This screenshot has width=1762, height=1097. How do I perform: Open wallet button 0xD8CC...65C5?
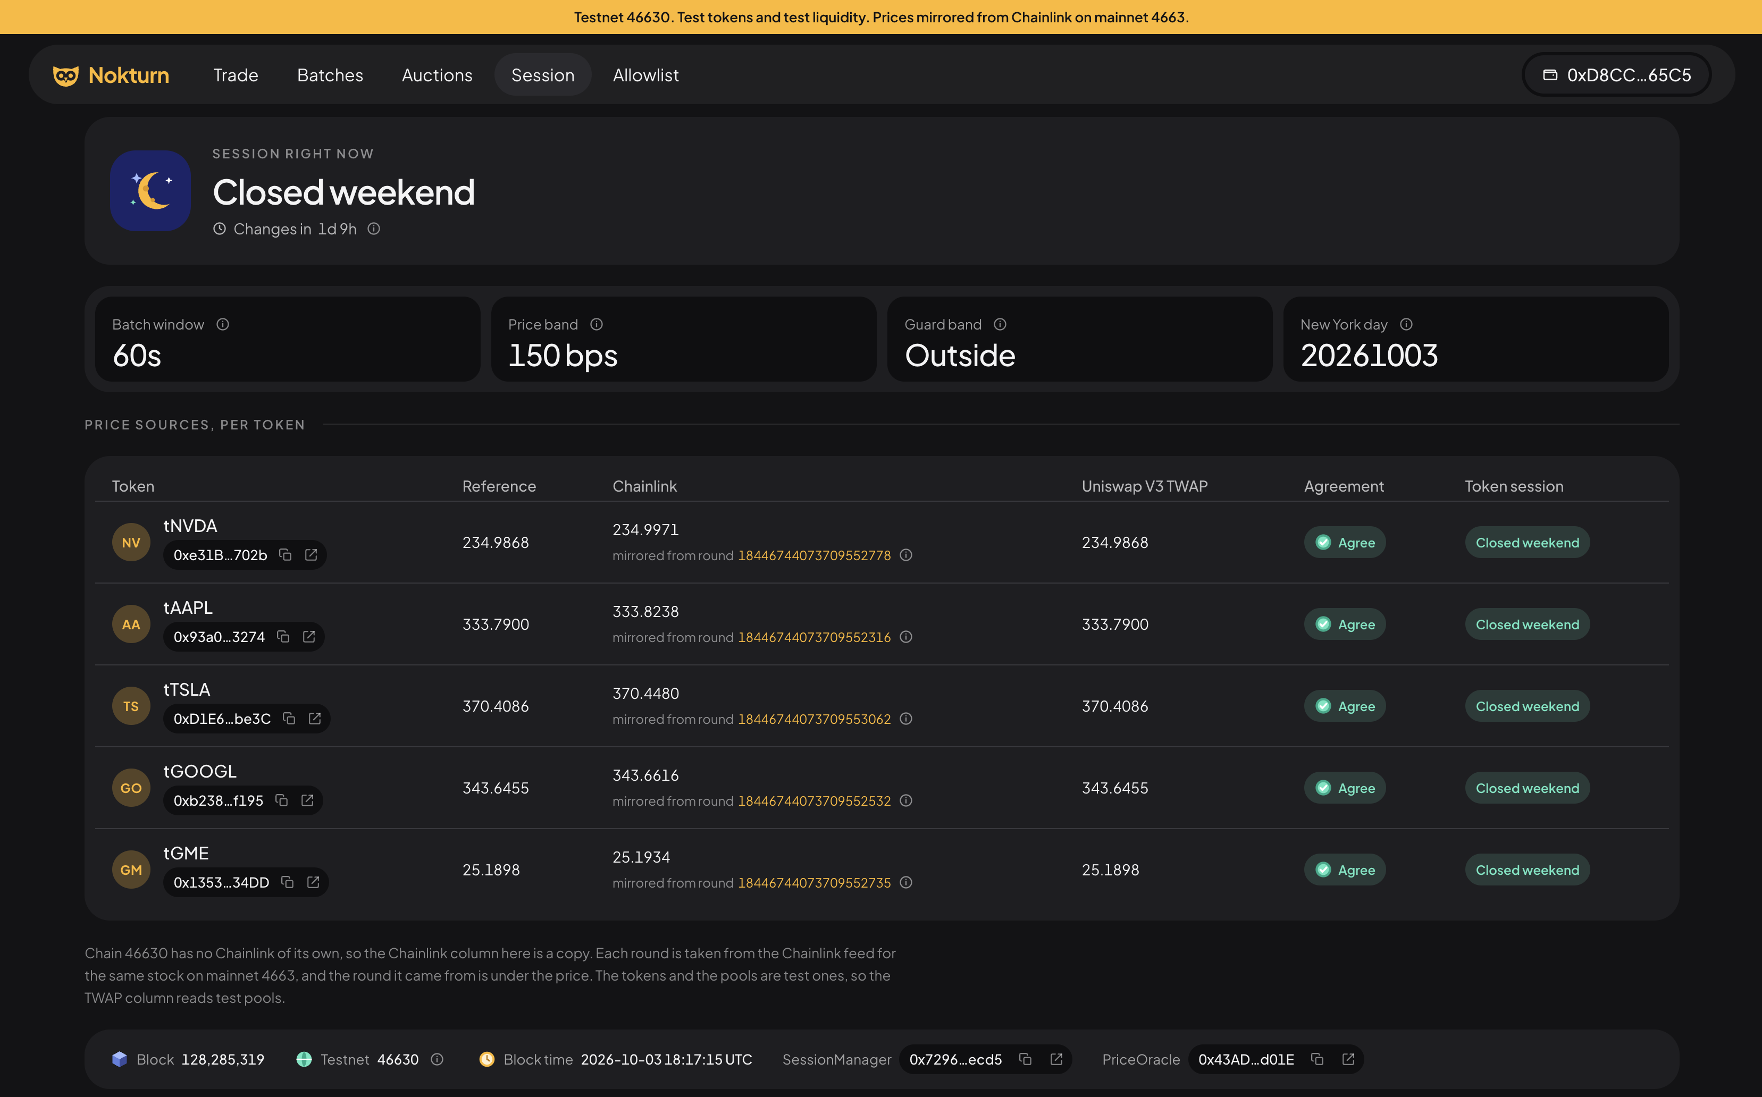click(x=1617, y=75)
